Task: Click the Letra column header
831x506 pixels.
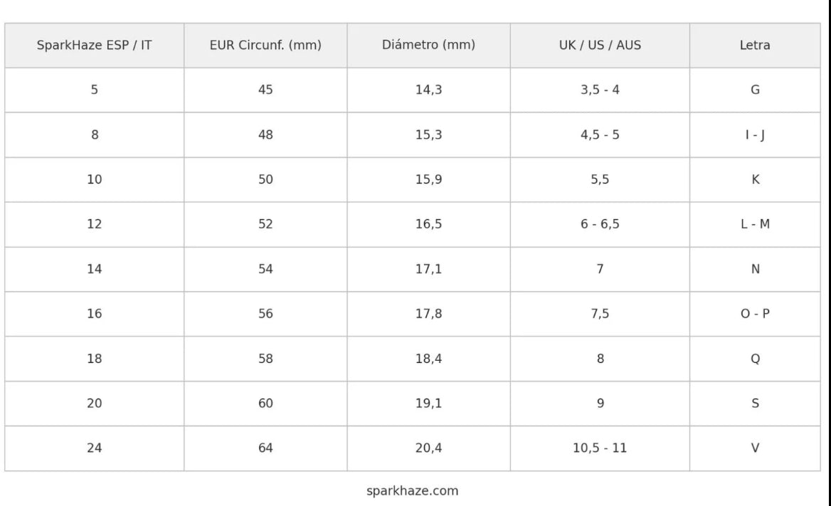Action: (x=755, y=45)
